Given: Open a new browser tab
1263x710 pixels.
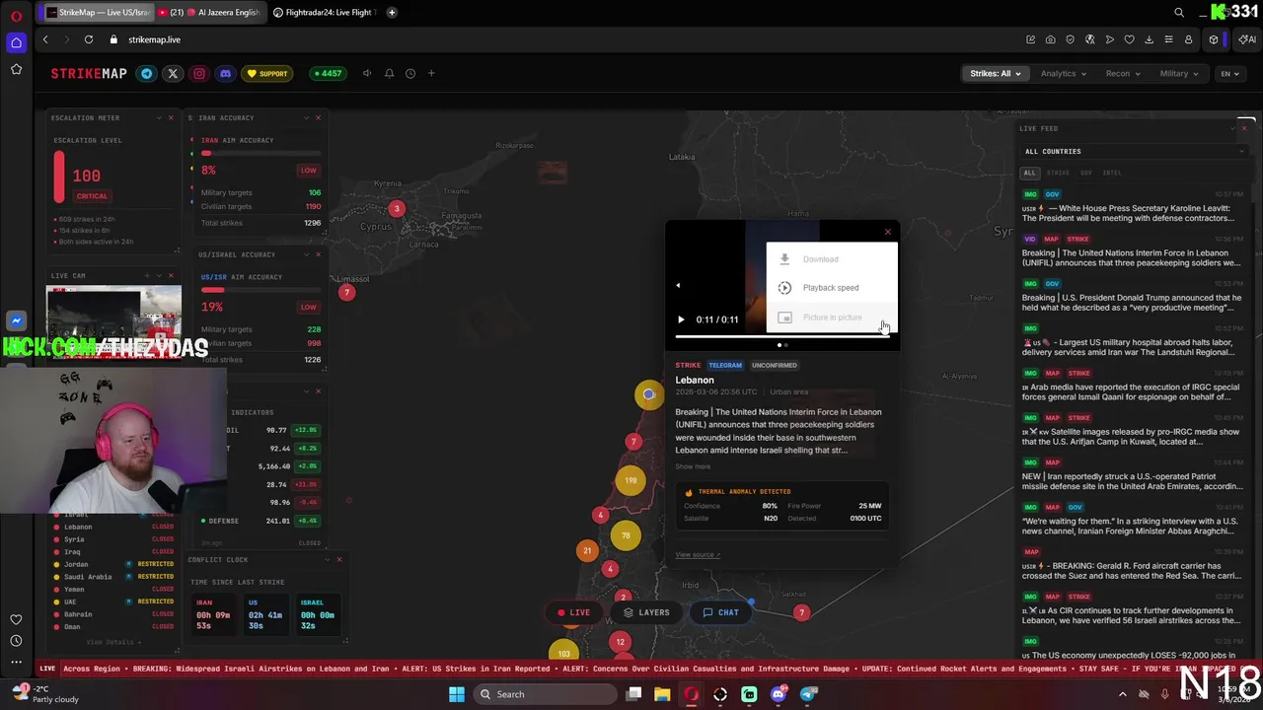Looking at the screenshot, I should [x=392, y=12].
